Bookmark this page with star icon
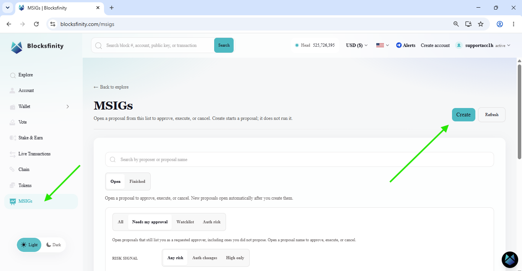Viewport: 522px width, 271px height. [481, 24]
